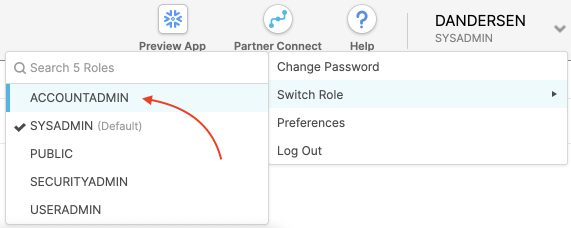
Task: Open the Switch Role menu item
Action: click(x=310, y=95)
